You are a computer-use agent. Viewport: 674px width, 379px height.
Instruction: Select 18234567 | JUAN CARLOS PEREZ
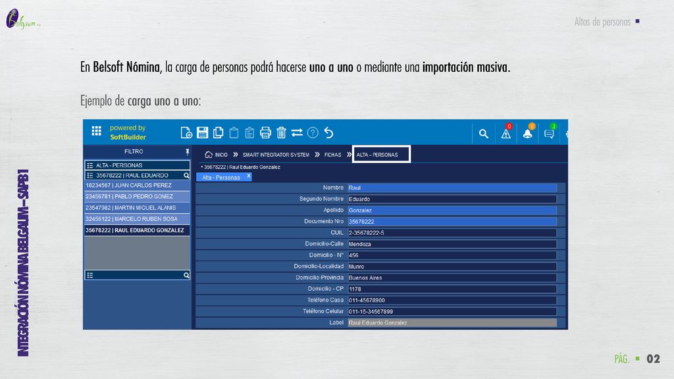coord(137,186)
